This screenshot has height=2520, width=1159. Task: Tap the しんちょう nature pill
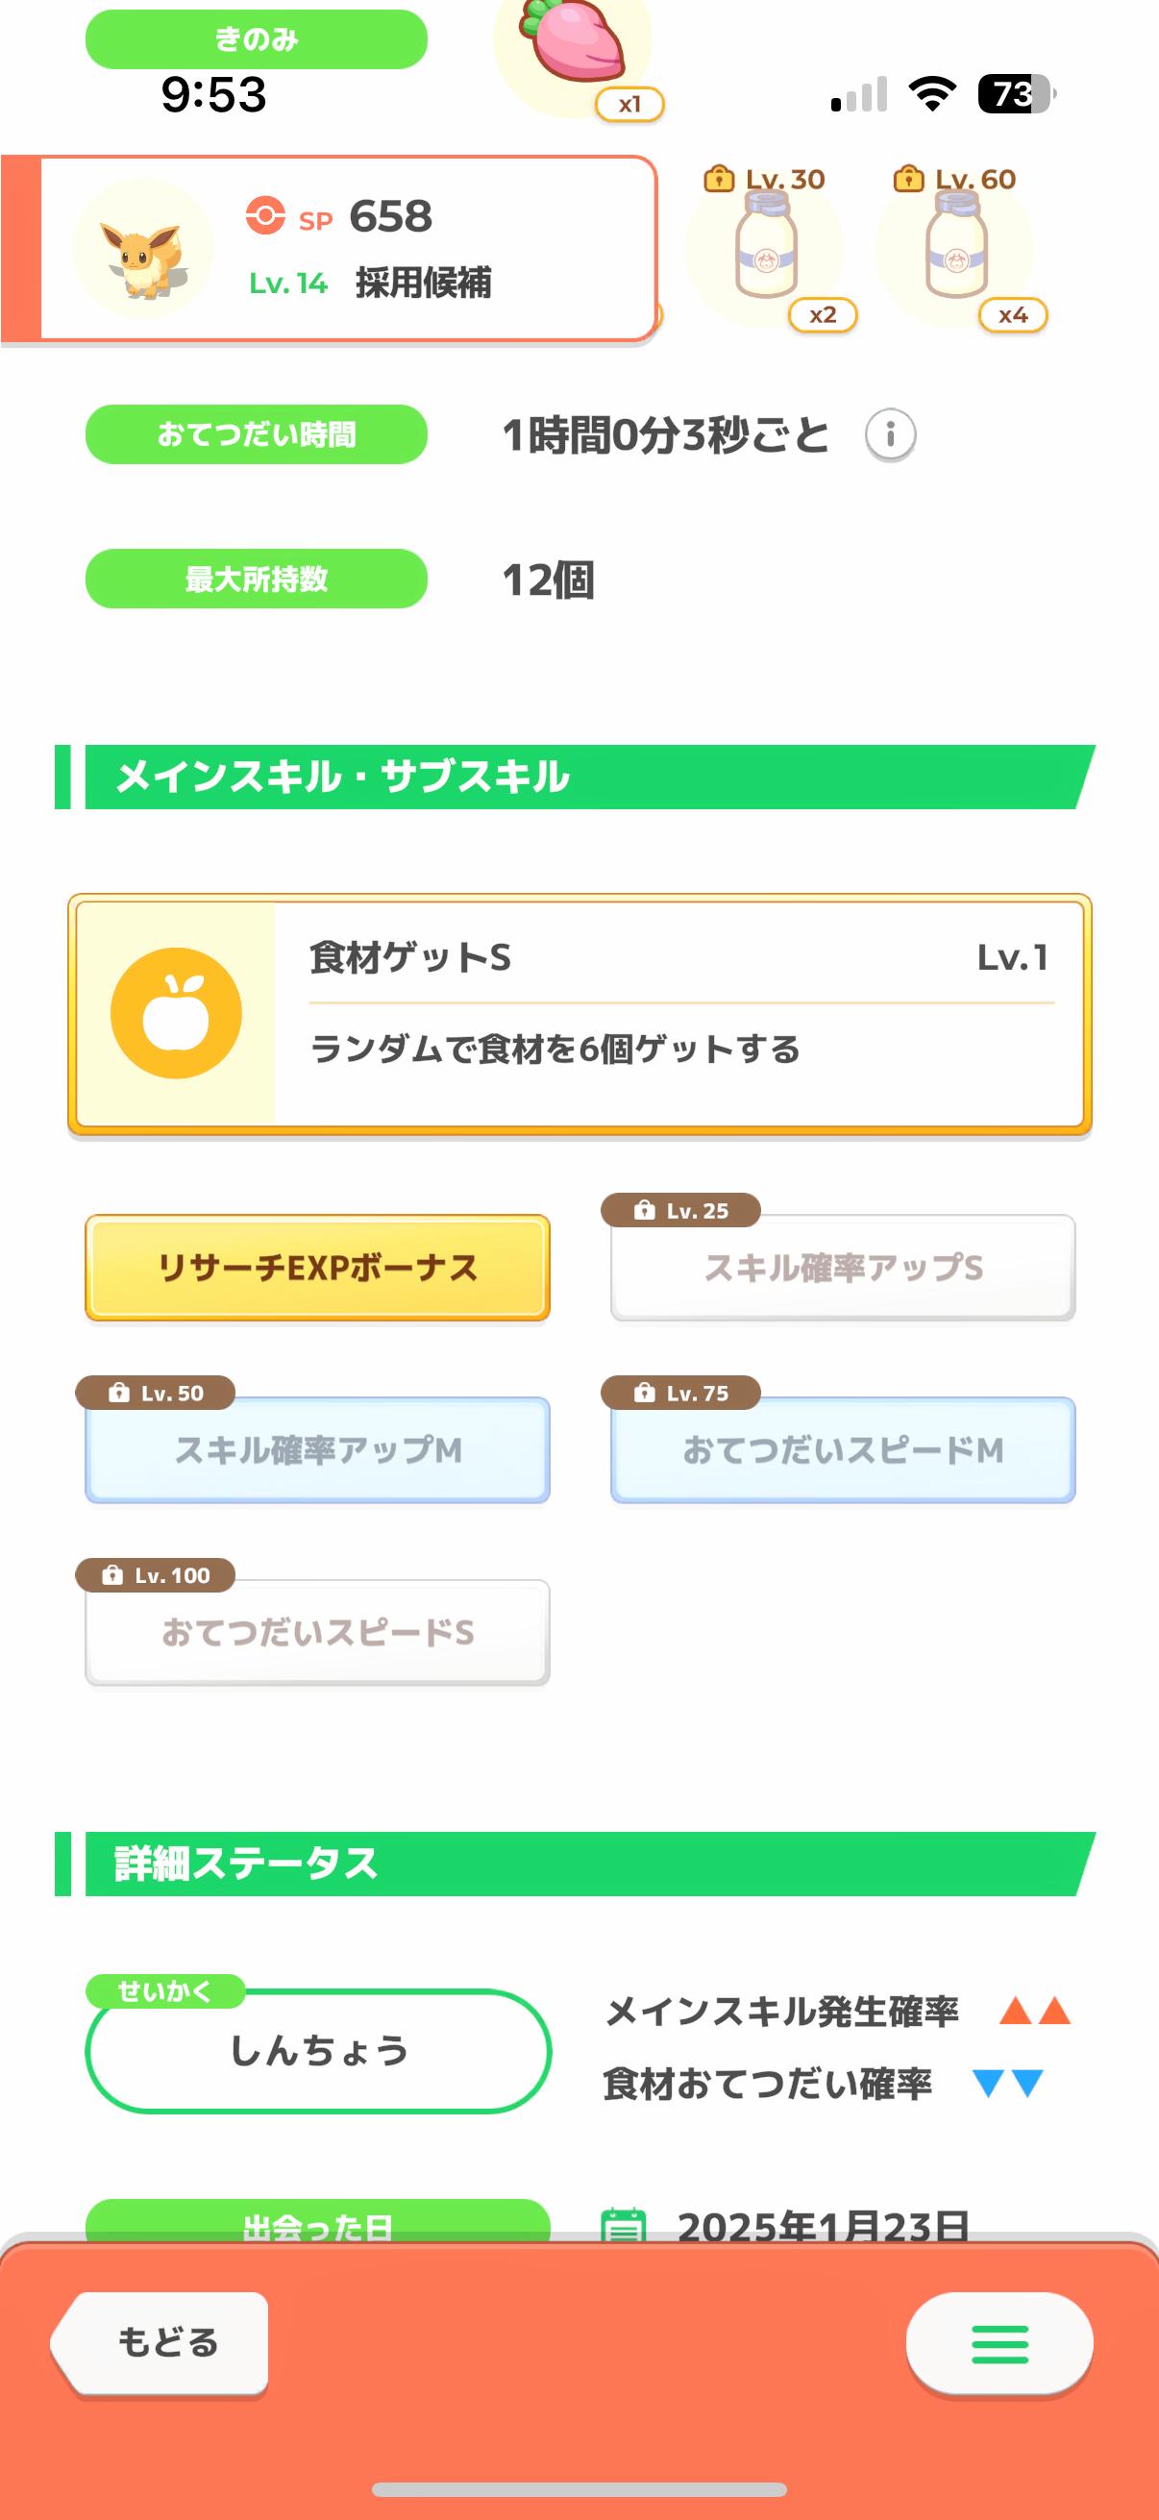[x=319, y=2050]
